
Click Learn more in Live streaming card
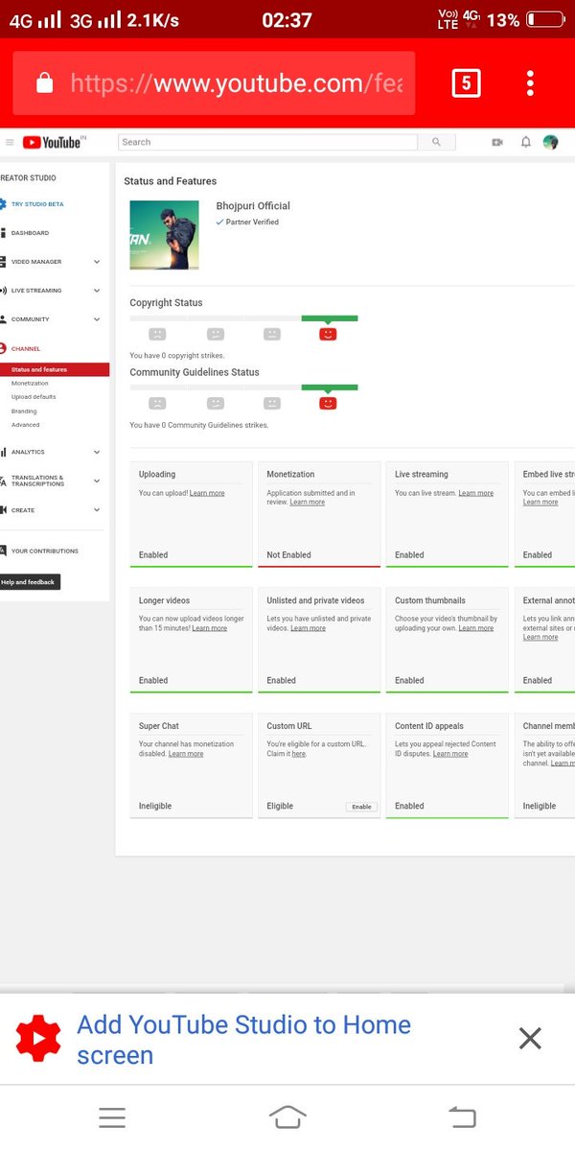476,493
